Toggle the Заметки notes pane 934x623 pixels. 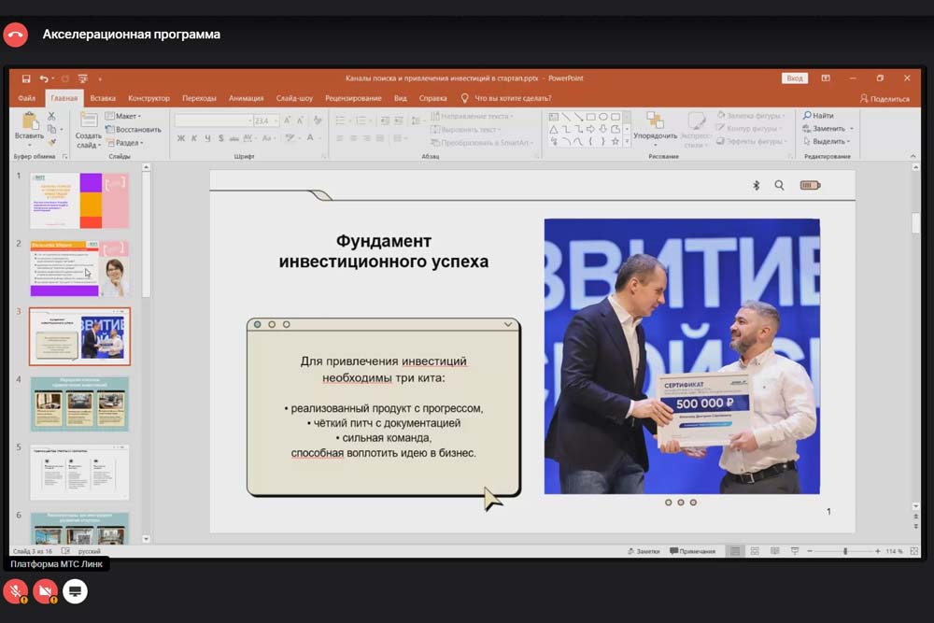[643, 551]
